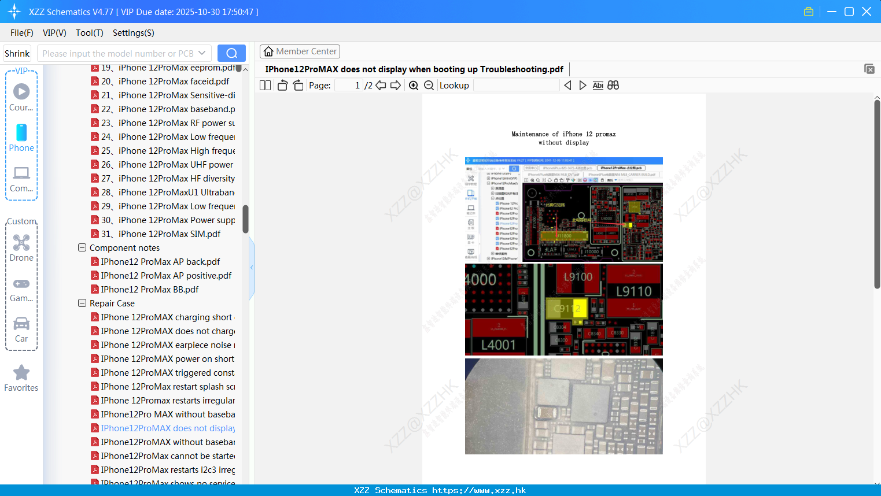
Task: Click the XZZ logo icon
Action: point(14,12)
